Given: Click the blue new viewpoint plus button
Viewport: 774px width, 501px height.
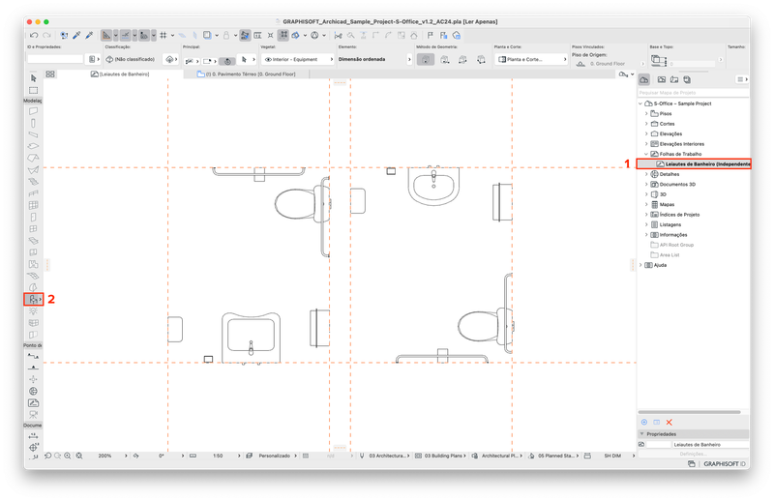Looking at the screenshot, I should pyautogui.click(x=644, y=422).
